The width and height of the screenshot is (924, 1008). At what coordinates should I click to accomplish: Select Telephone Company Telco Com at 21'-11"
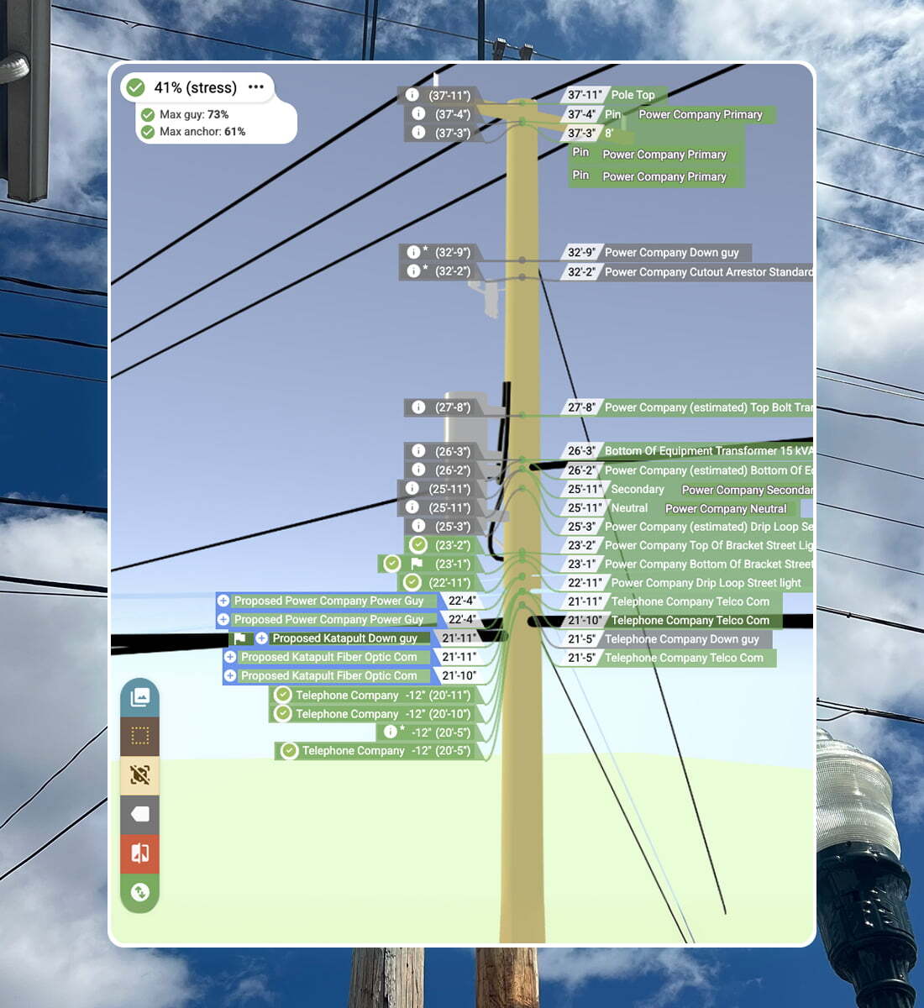(x=690, y=601)
